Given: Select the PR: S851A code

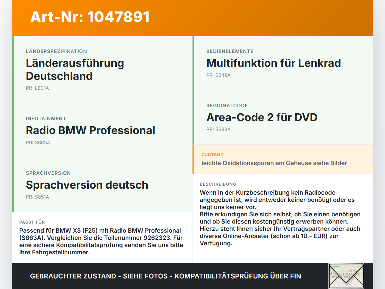Looking at the screenshot, I should coord(37,197).
